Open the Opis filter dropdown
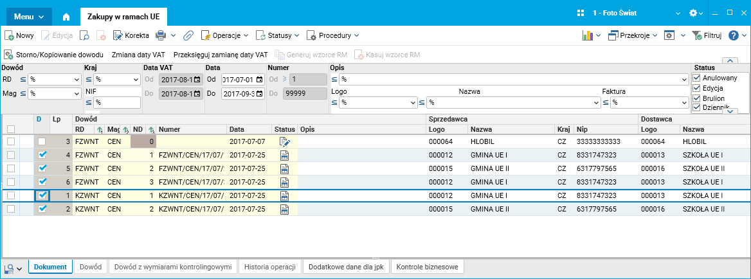751x279 pixels. point(685,80)
